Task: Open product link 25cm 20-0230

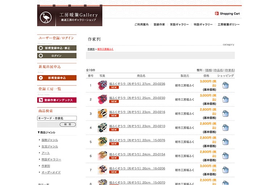Action: click(x=137, y=98)
